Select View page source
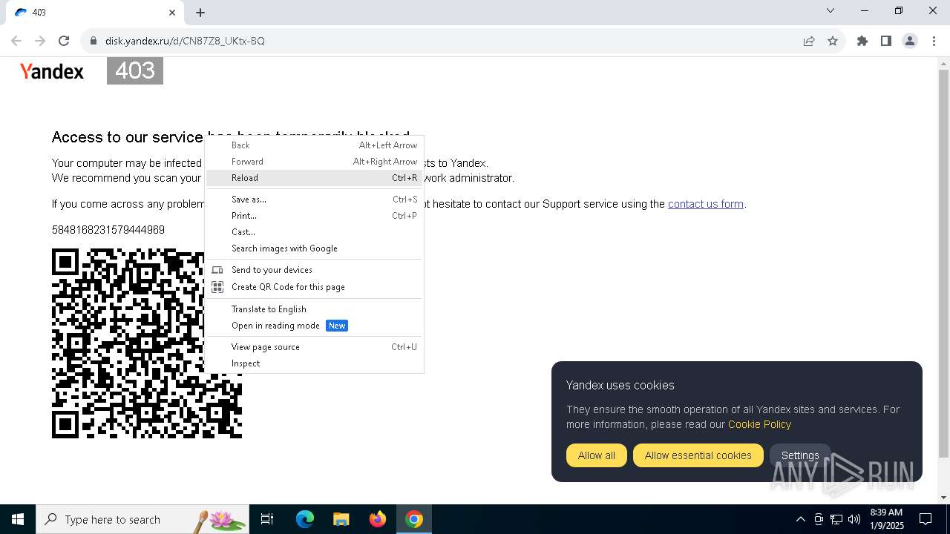 pyautogui.click(x=314, y=347)
